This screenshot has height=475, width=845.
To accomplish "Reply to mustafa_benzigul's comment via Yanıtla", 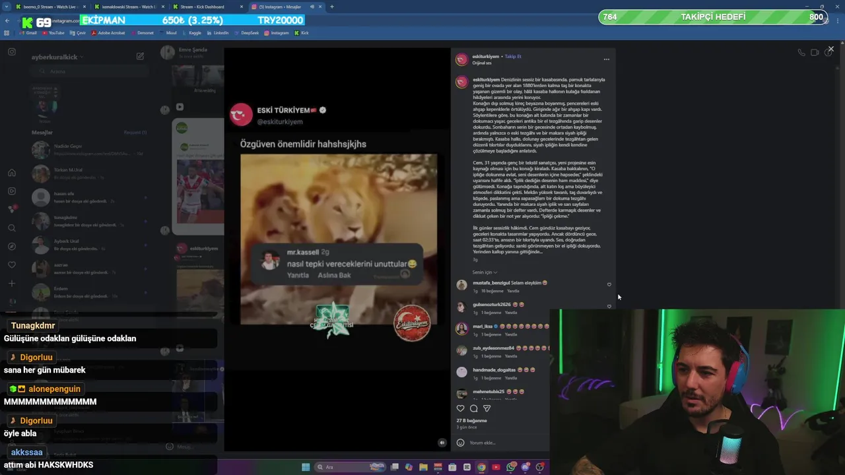I will tap(513, 291).
